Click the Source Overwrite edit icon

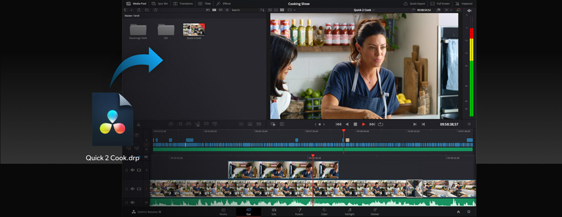(215, 124)
